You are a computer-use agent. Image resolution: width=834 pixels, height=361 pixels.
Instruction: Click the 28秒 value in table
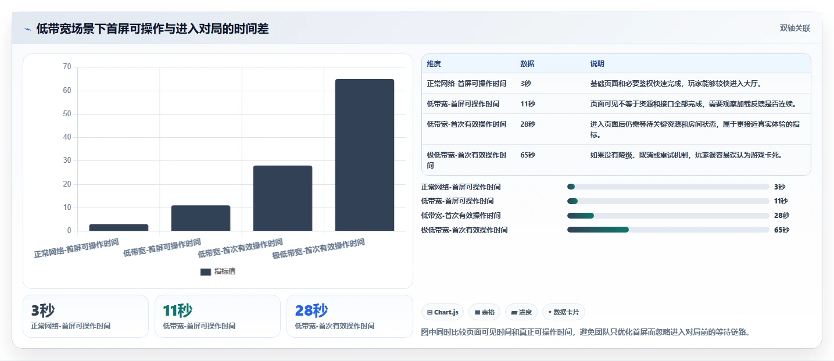(528, 124)
